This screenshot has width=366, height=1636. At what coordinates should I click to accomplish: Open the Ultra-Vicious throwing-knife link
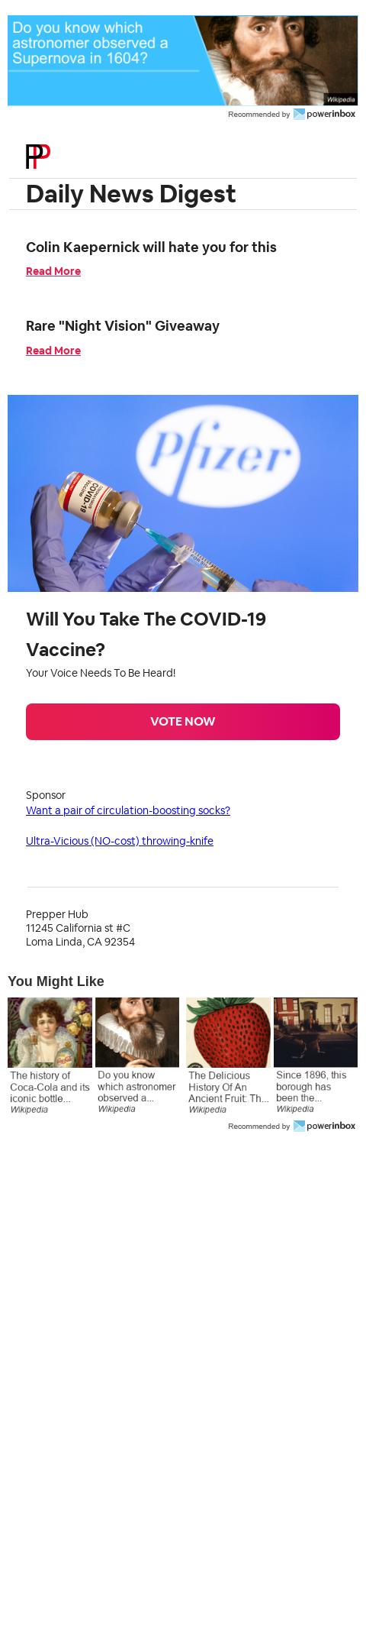pyautogui.click(x=120, y=841)
